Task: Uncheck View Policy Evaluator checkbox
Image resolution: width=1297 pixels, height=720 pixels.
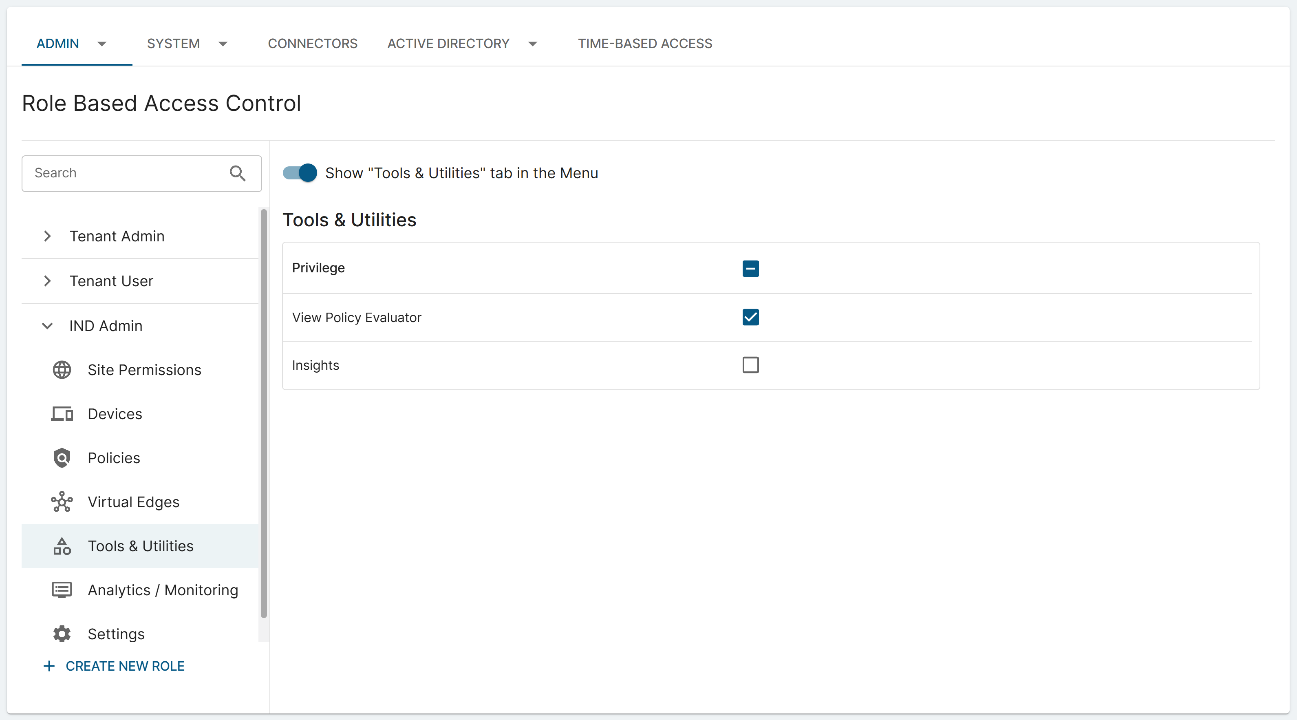Action: pos(750,317)
